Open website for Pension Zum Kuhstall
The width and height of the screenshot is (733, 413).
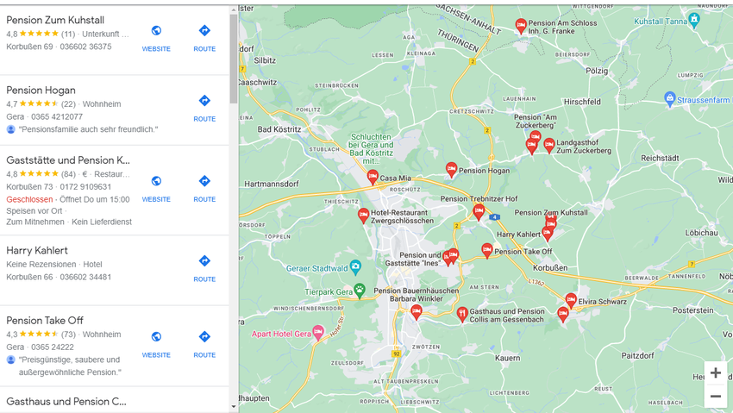click(156, 38)
